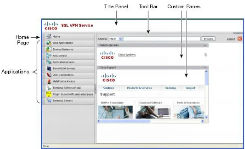The image size is (245, 149).
Task: Open AnyConnect menu item
Action: [x=68, y=56]
